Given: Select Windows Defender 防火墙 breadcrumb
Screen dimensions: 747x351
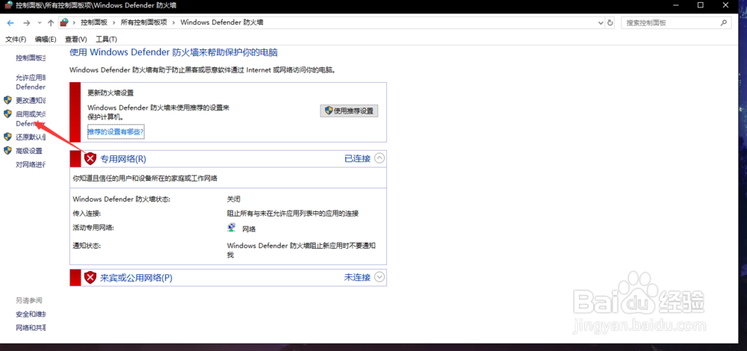Looking at the screenshot, I should [x=222, y=22].
